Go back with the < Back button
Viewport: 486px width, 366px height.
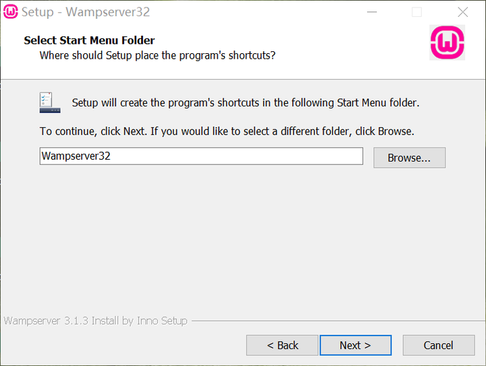coord(282,345)
